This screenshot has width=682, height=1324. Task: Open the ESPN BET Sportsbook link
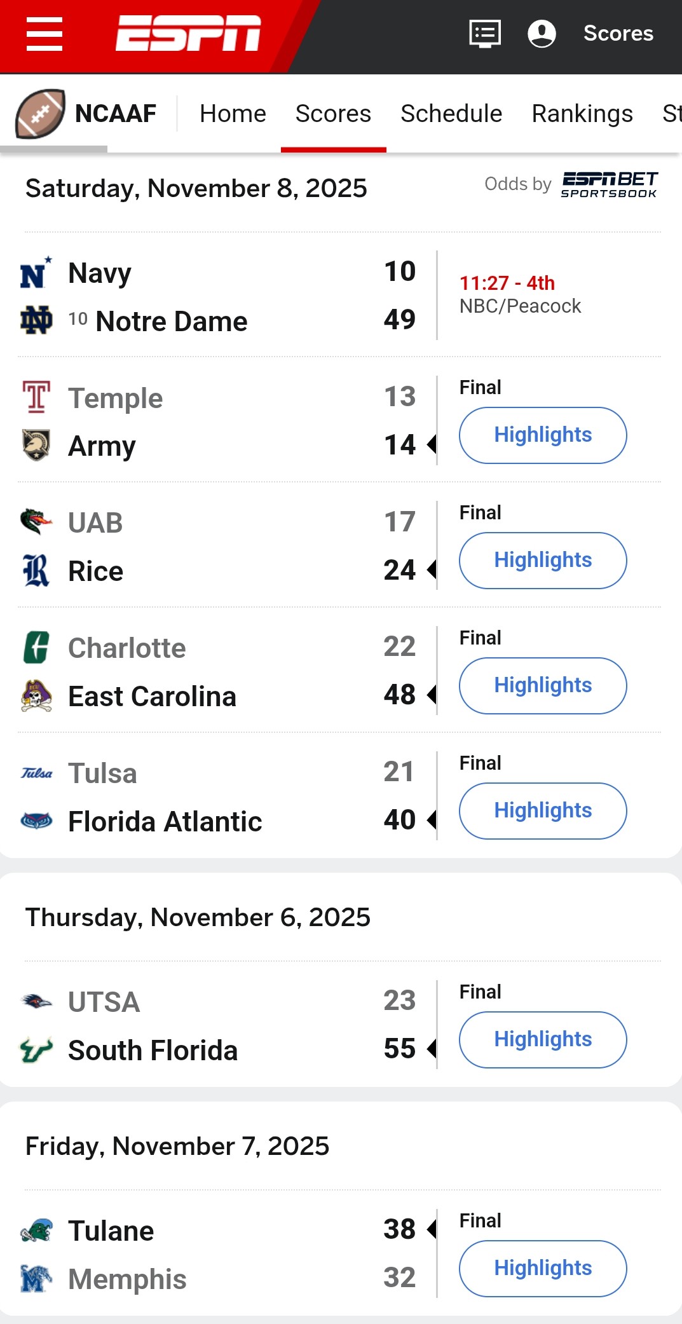pyautogui.click(x=609, y=184)
